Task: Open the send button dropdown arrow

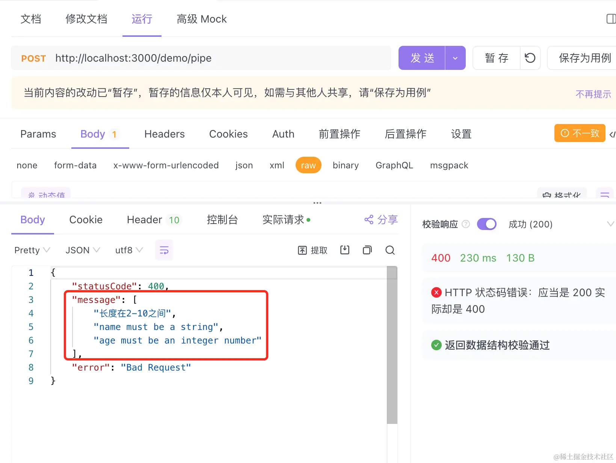Action: coord(455,58)
